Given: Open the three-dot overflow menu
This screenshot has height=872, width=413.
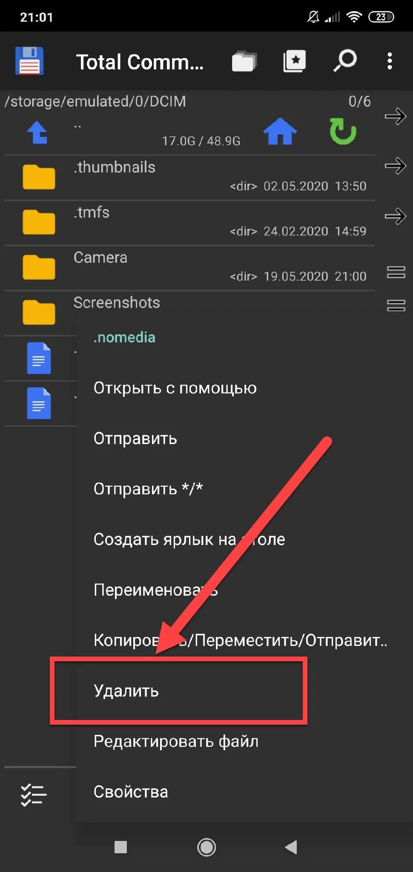Looking at the screenshot, I should 389,61.
